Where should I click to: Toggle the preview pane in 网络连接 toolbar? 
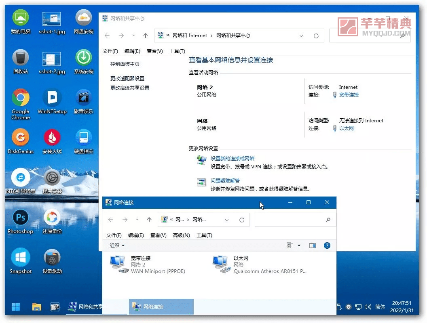pos(313,245)
